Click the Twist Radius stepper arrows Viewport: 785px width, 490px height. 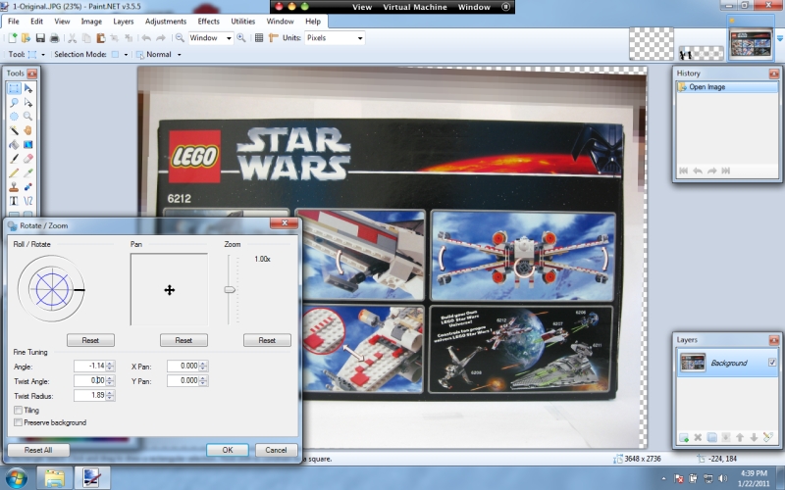tap(110, 396)
